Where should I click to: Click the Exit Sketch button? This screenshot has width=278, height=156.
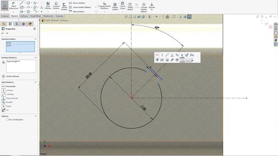click(x=5, y=6)
